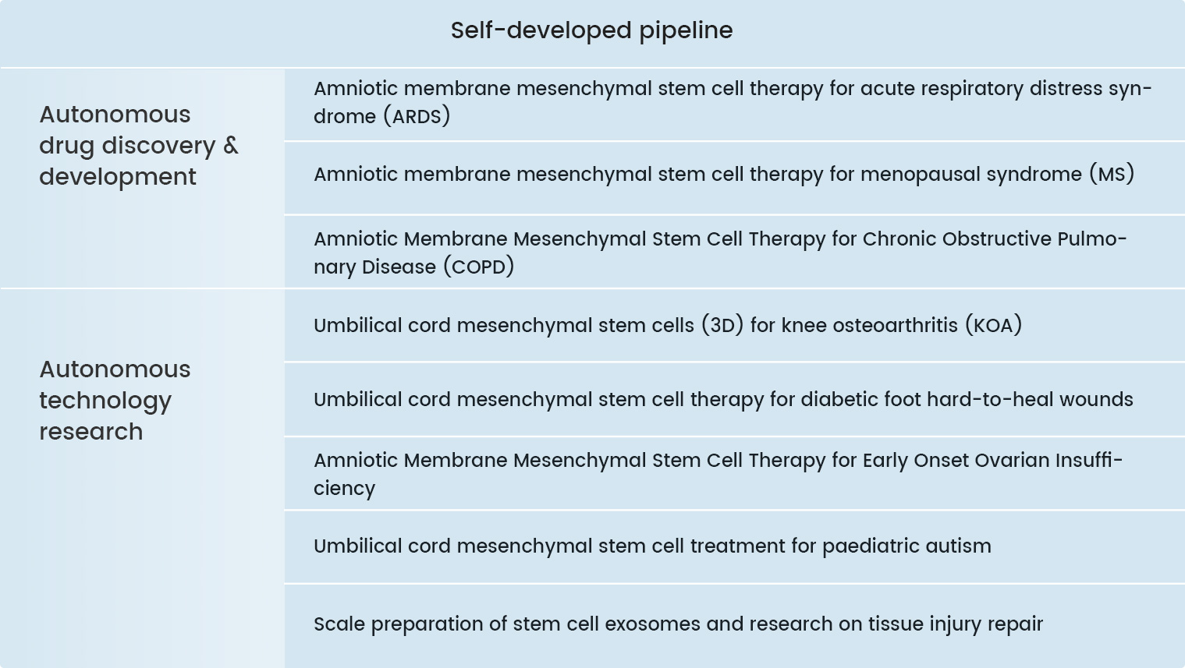
Task: Click the word 'research' in the left column
Action: click(91, 432)
